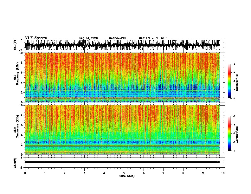Image resolution: width=251 pixels, height=194 pixels.
Task: Click the "VLF Spectra" plot title
Action: click(x=36, y=38)
